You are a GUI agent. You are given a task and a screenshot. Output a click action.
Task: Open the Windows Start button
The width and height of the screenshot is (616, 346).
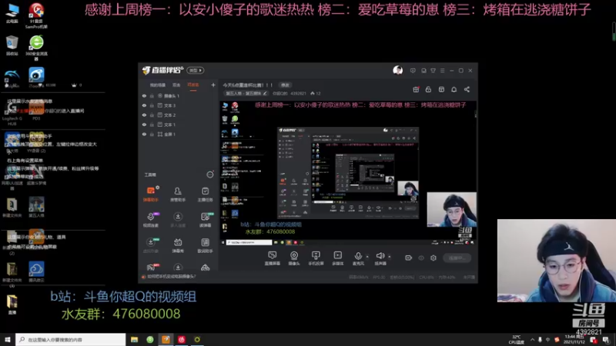7,339
